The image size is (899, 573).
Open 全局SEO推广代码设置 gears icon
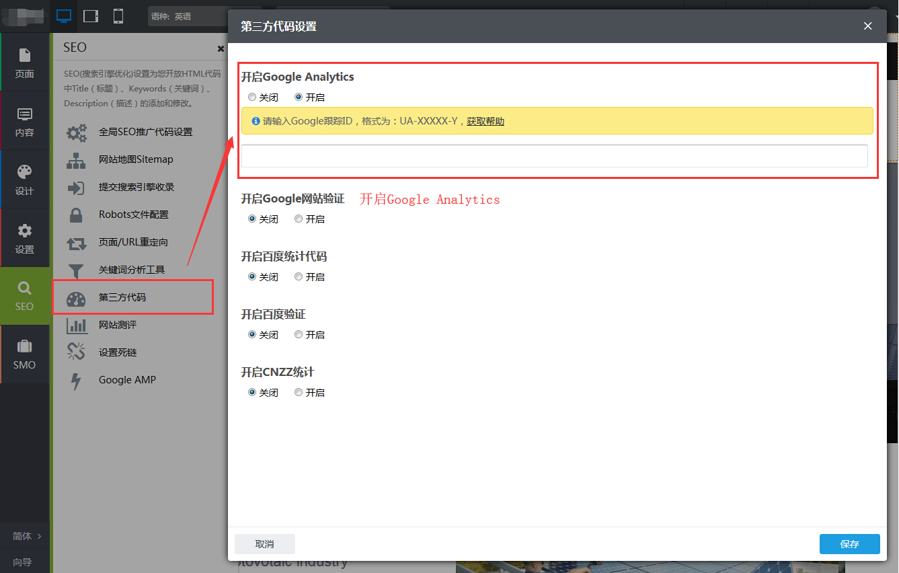[x=76, y=132]
